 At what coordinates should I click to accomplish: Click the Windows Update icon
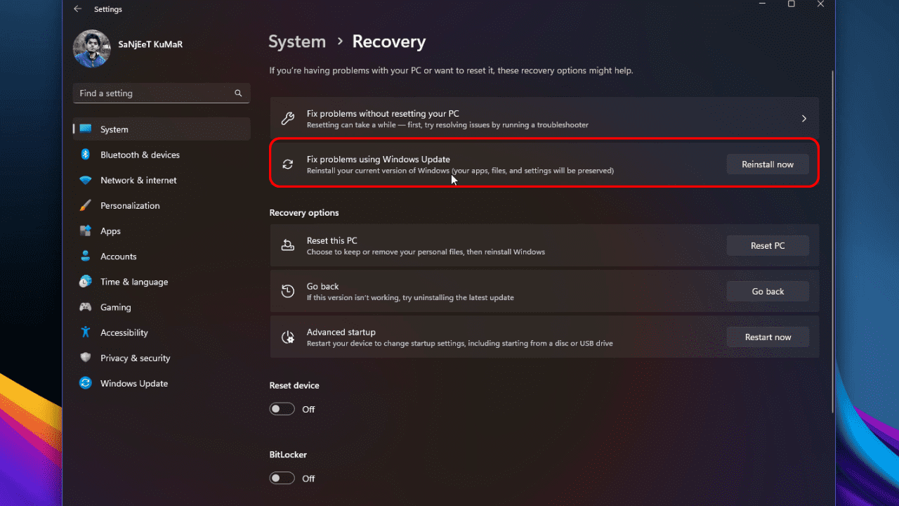85,383
